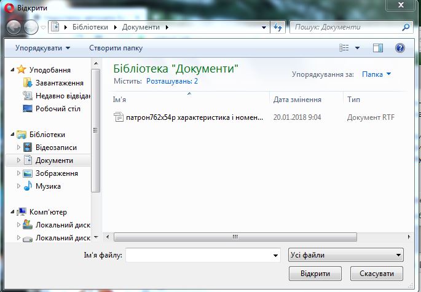Click Створити папку toolbar button
The height and width of the screenshot is (292, 421).
pyautogui.click(x=116, y=48)
